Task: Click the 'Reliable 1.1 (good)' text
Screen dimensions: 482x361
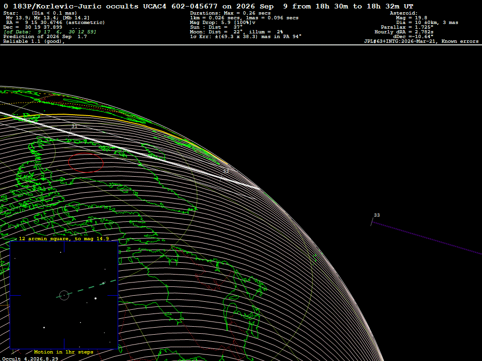Action: tap(34, 41)
